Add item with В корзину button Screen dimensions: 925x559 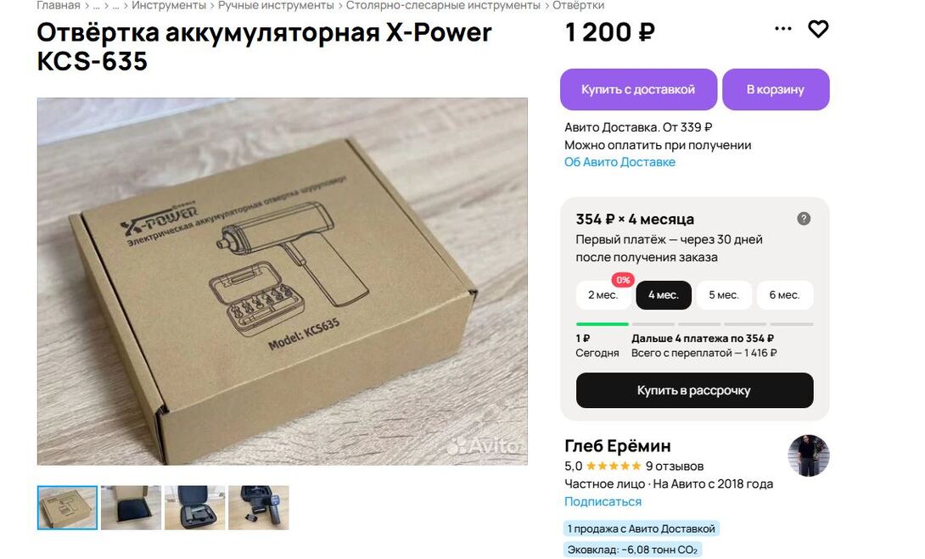(x=776, y=90)
